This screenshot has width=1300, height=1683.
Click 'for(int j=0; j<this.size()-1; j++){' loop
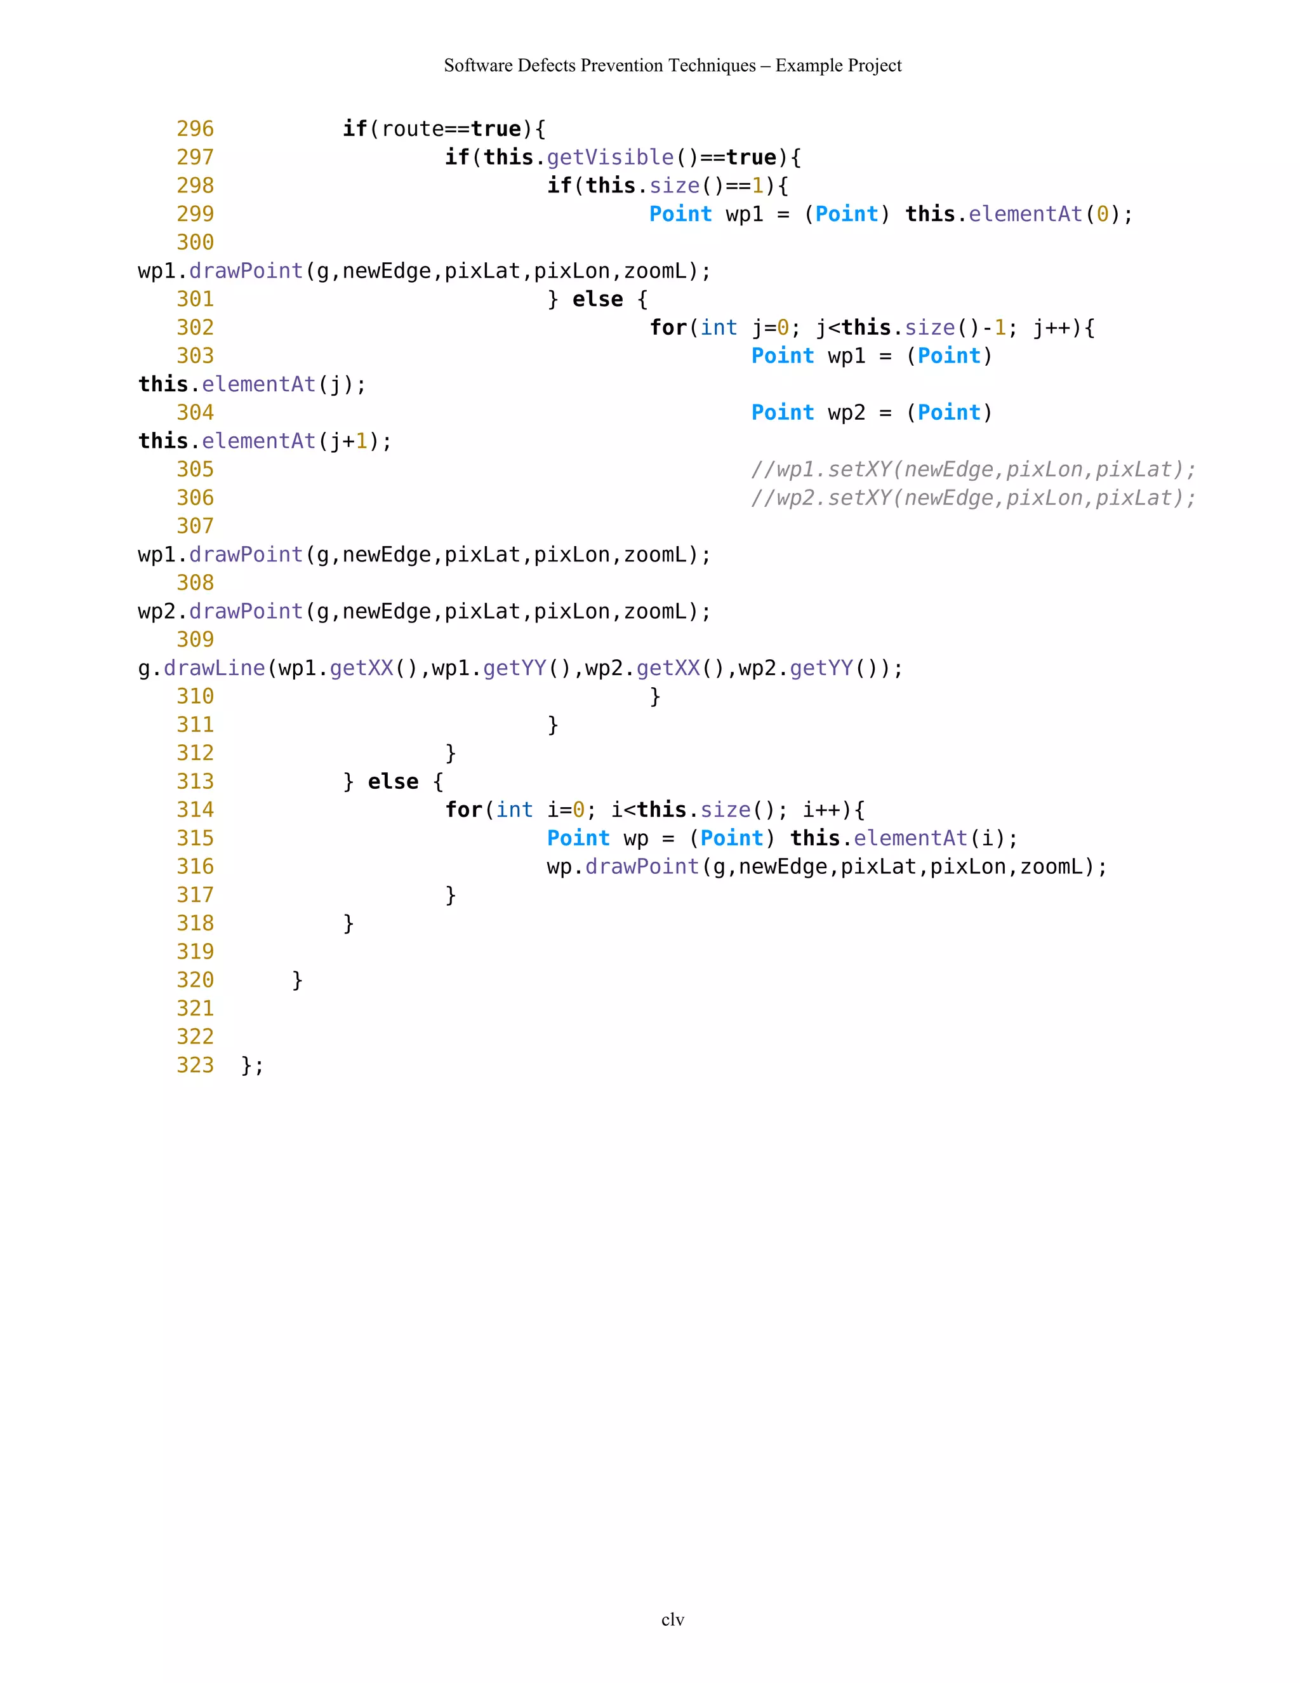pyautogui.click(x=873, y=328)
